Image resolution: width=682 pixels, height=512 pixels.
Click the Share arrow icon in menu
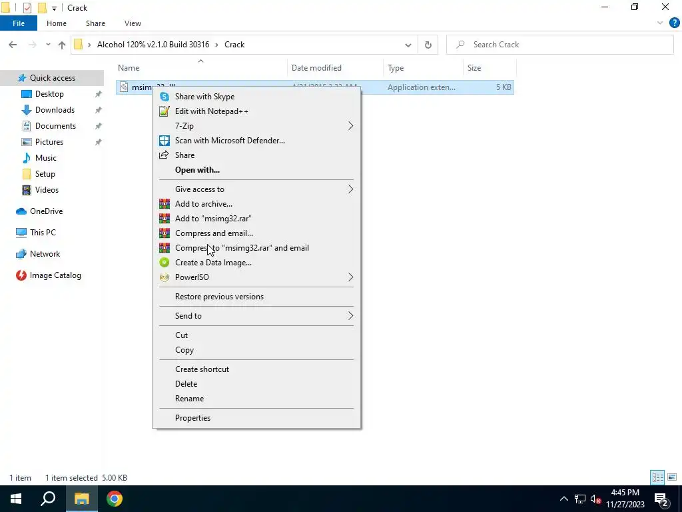click(x=164, y=155)
